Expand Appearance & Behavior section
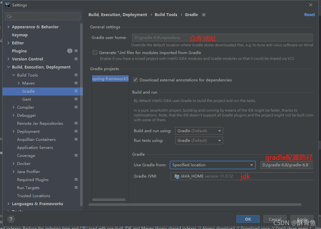Image resolution: width=321 pixels, height=229 pixels. click(8, 27)
